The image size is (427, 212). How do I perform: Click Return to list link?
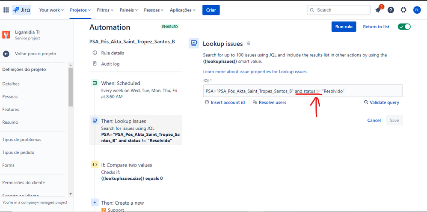pyautogui.click(x=376, y=27)
